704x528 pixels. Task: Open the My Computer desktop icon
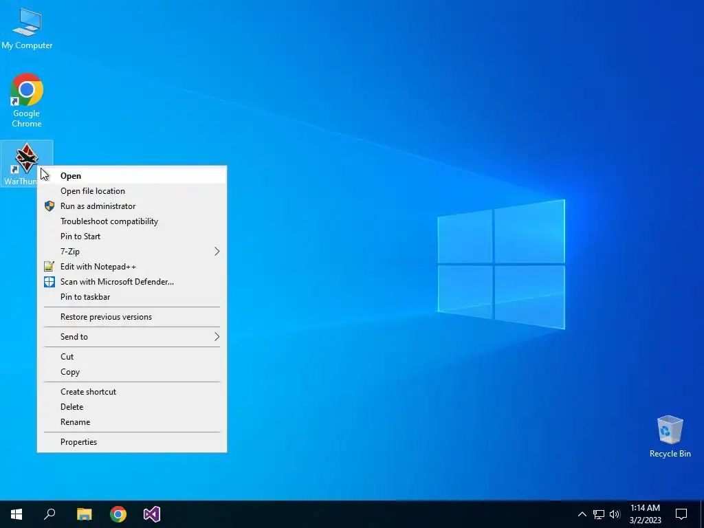27,28
